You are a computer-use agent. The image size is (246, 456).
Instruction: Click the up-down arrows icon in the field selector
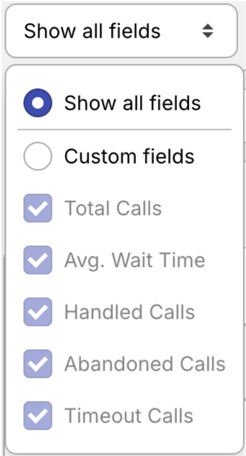click(208, 31)
